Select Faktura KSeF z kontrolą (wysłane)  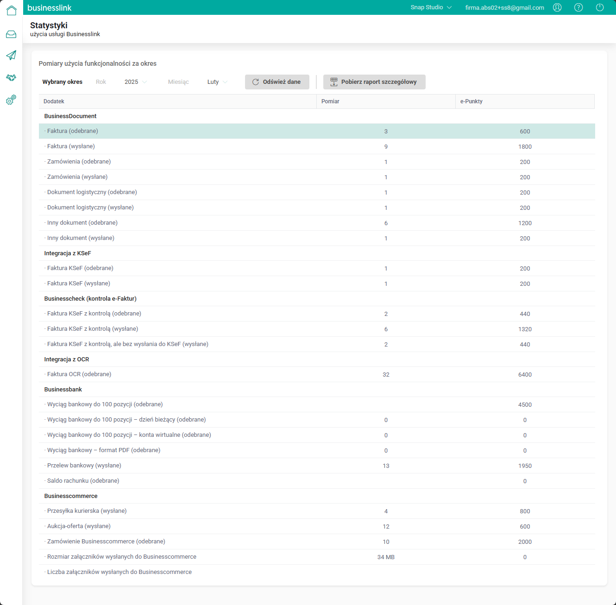click(x=317, y=329)
